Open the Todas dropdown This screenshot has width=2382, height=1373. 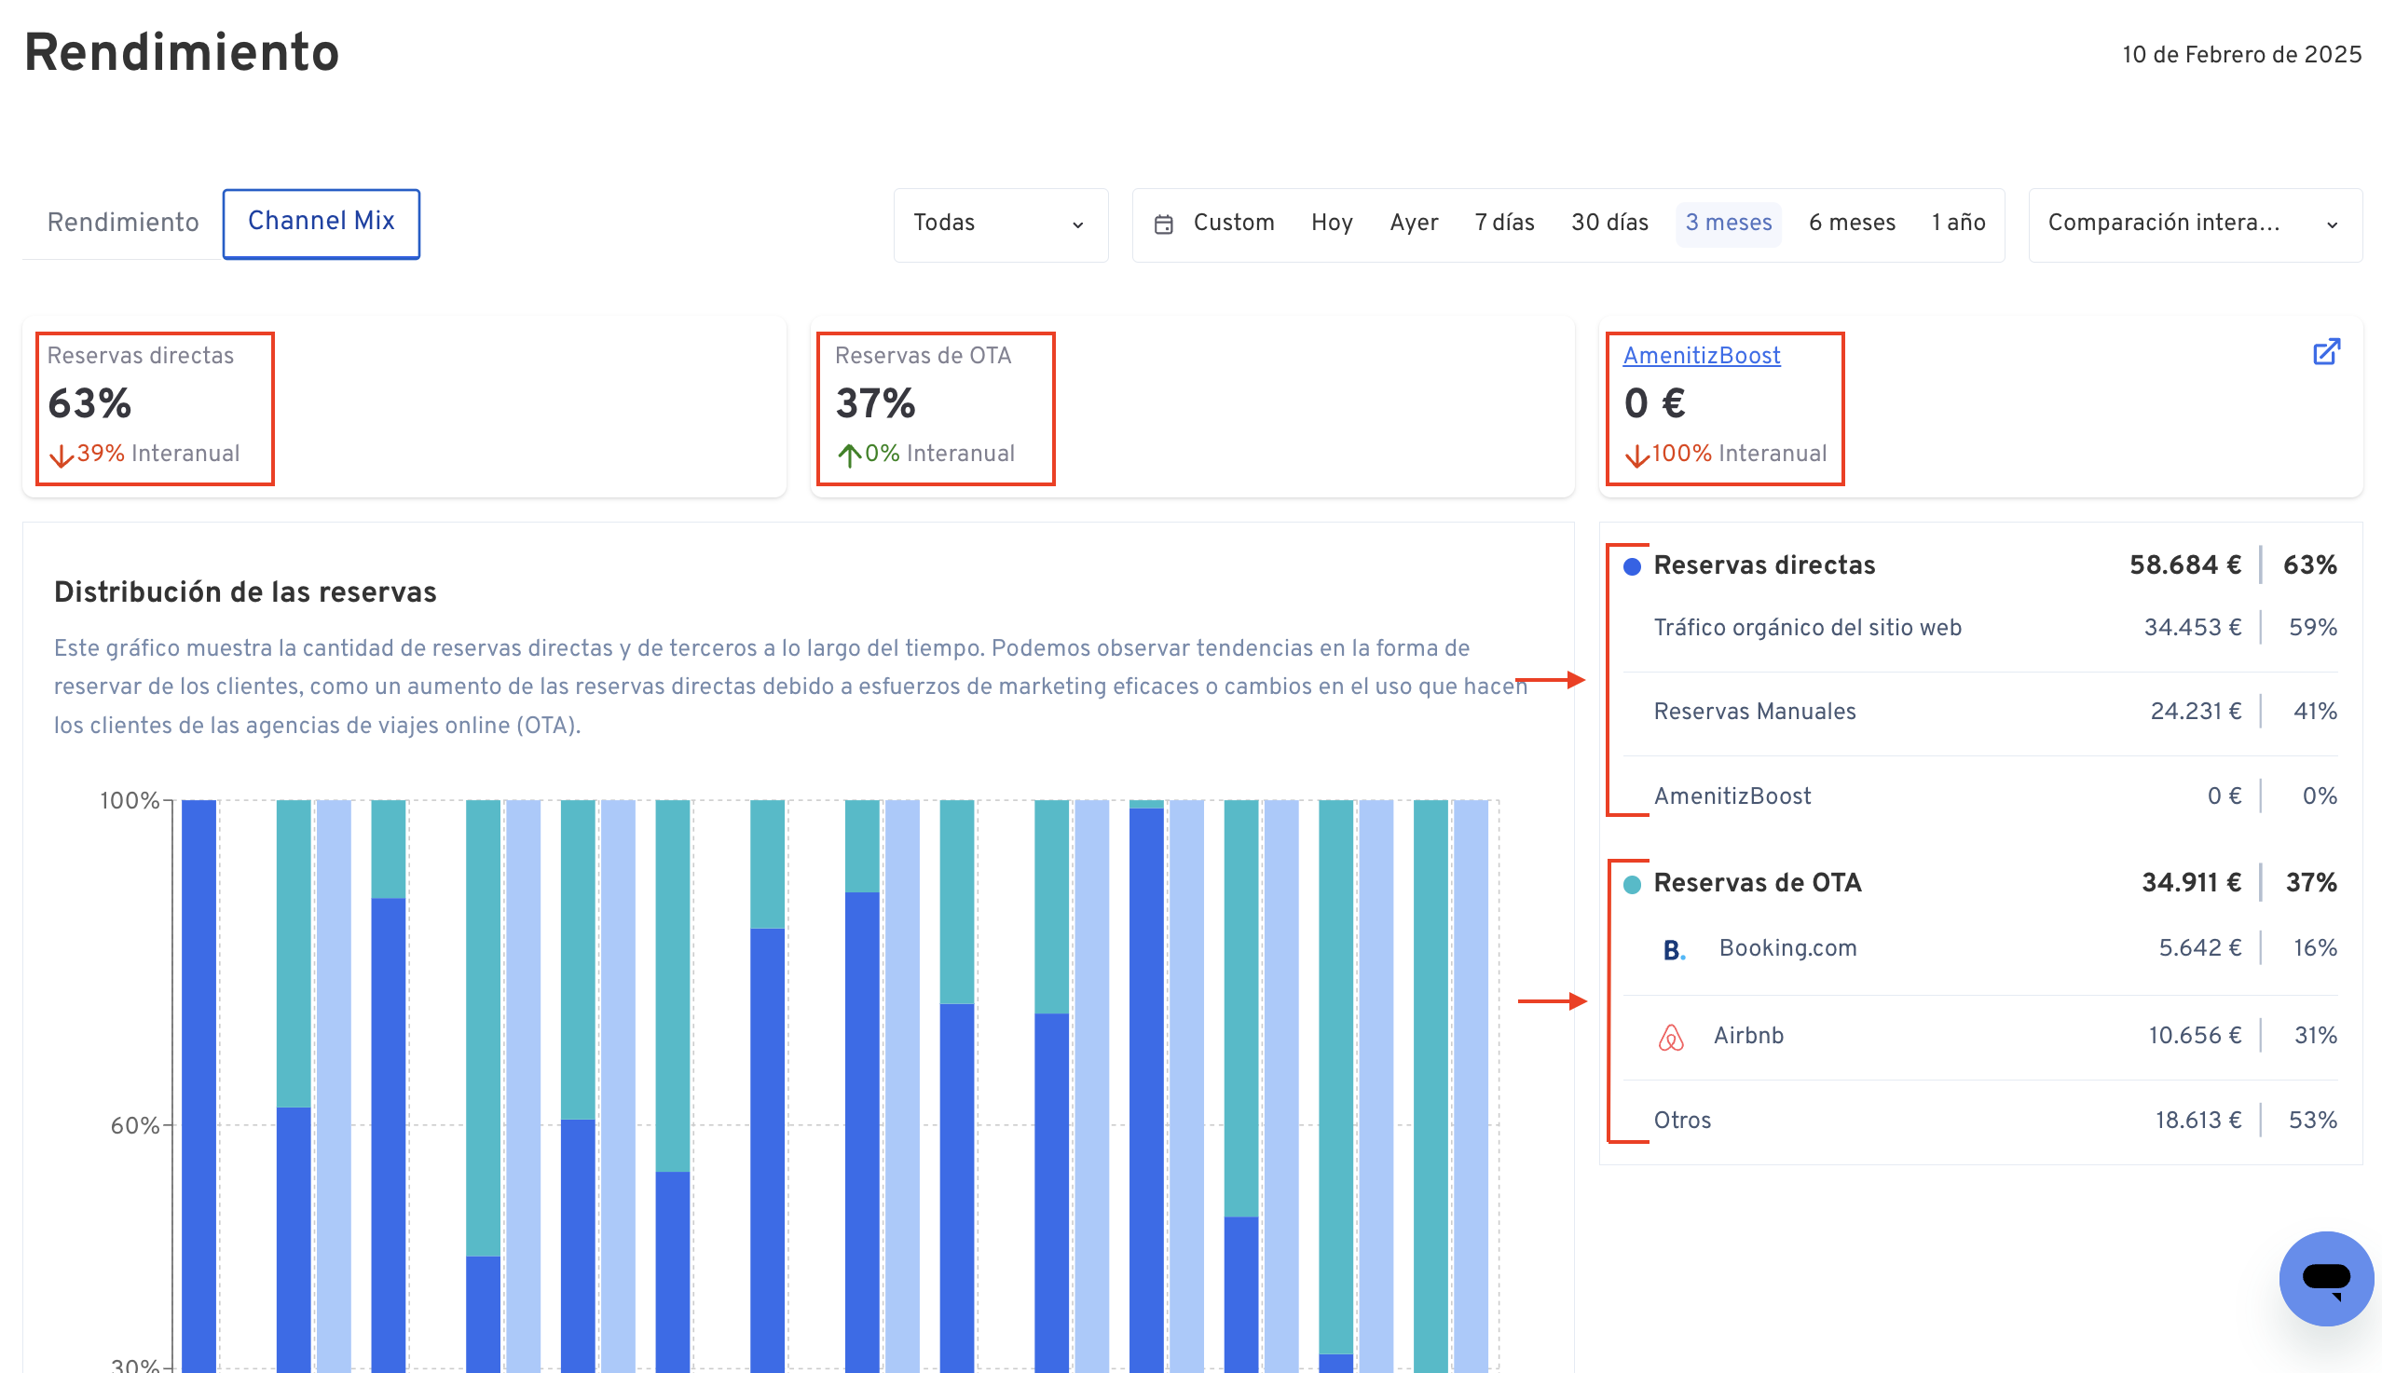tap(1000, 224)
